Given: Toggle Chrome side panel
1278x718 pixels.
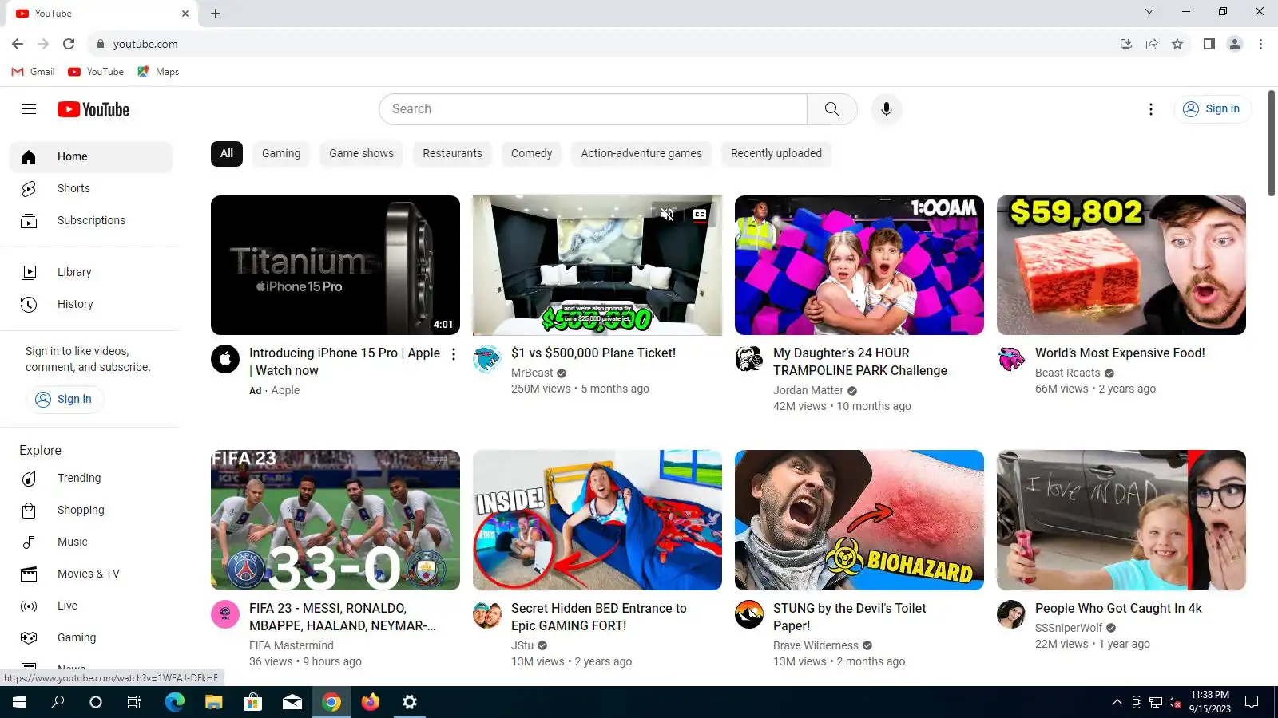Looking at the screenshot, I should [x=1209, y=44].
